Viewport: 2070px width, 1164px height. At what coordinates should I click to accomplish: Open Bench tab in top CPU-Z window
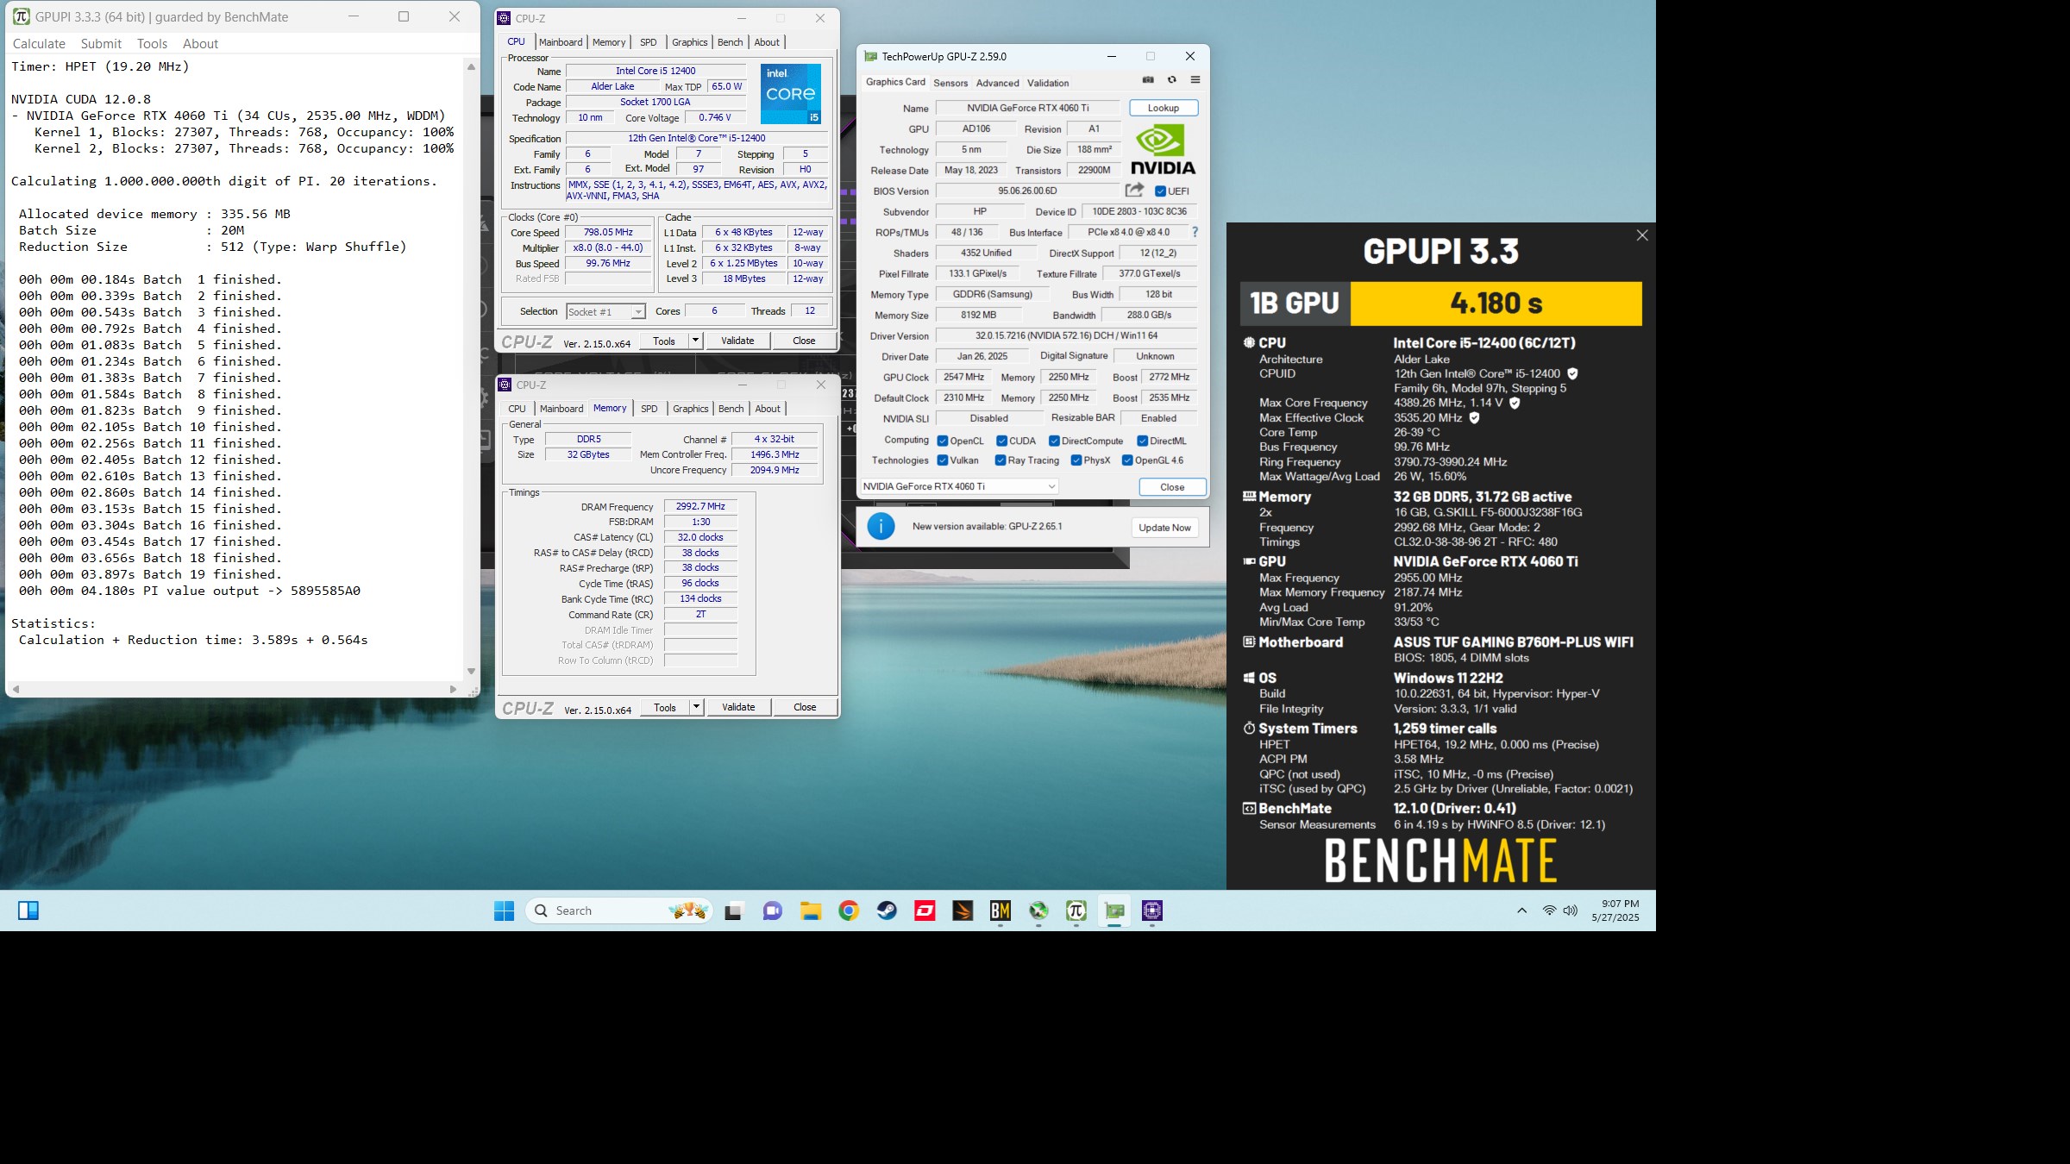click(x=730, y=42)
